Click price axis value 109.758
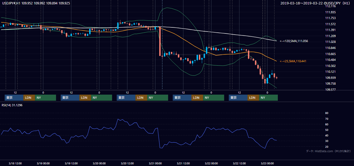354x166 pixels. point(330,84)
